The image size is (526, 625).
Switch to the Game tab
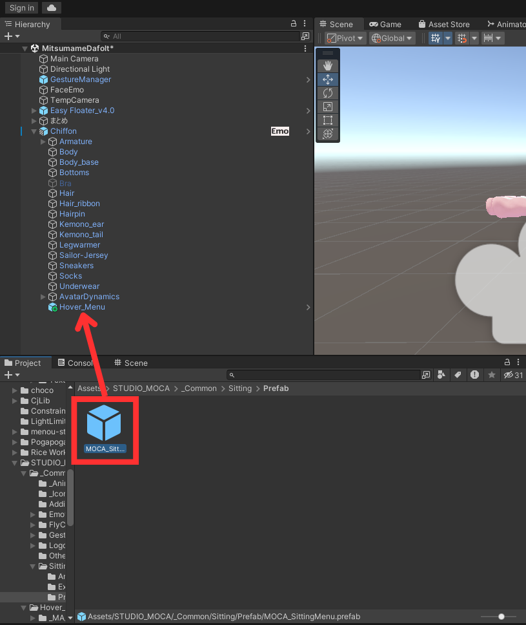[385, 24]
